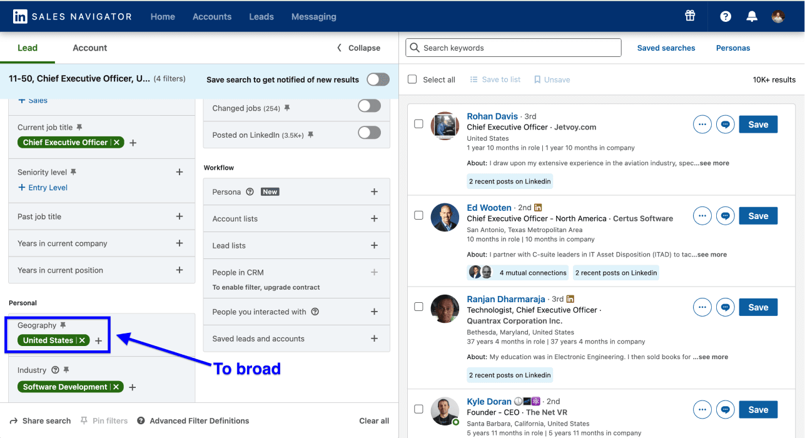Image resolution: width=805 pixels, height=438 pixels.
Task: Enable Save search to get notified
Action: click(377, 79)
